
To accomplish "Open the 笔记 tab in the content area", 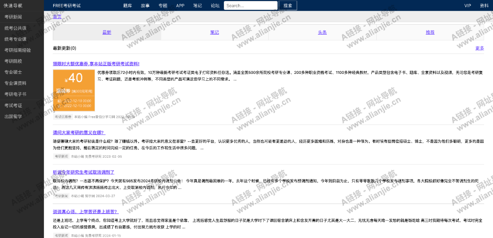I will (x=214, y=32).
